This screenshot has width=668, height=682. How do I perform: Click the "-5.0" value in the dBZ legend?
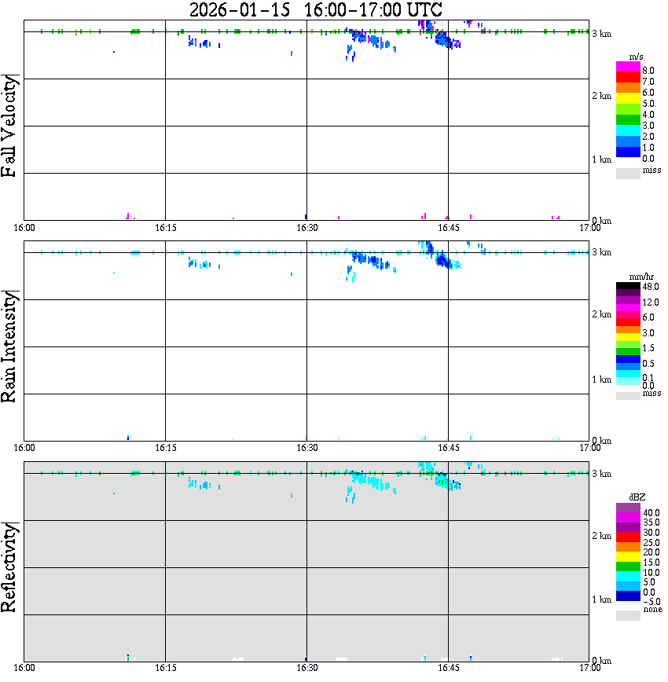(651, 602)
